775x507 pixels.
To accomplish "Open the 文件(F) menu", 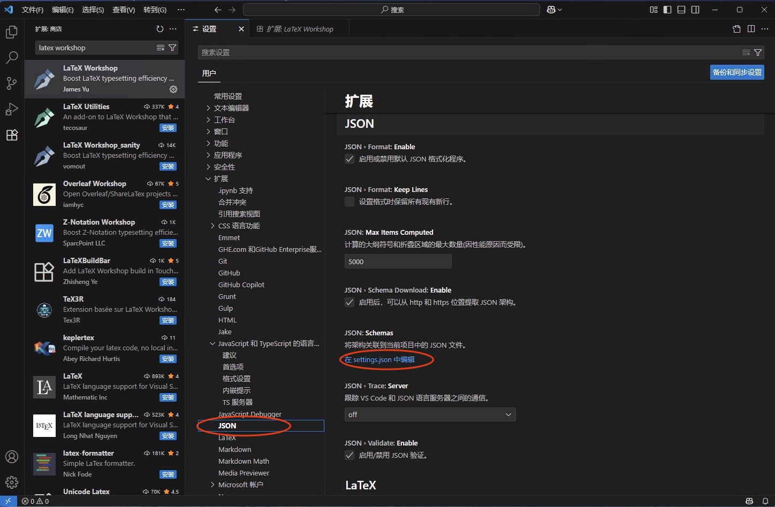I will (33, 10).
